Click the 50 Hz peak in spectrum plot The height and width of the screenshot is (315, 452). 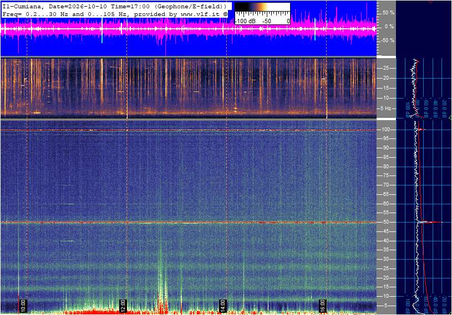point(429,222)
